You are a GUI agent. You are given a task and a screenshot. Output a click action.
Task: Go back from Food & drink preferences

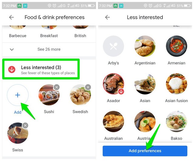(12, 17)
